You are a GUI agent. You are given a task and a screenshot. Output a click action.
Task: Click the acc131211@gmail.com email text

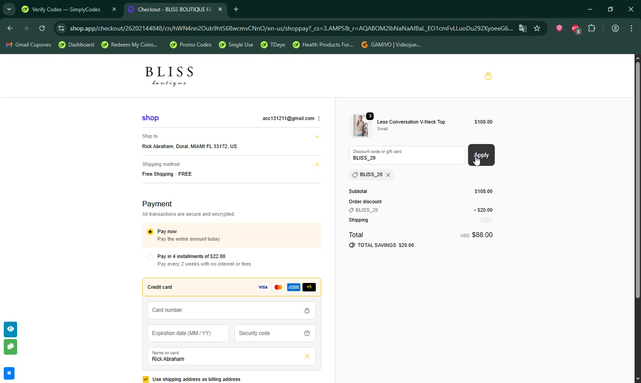(288, 118)
